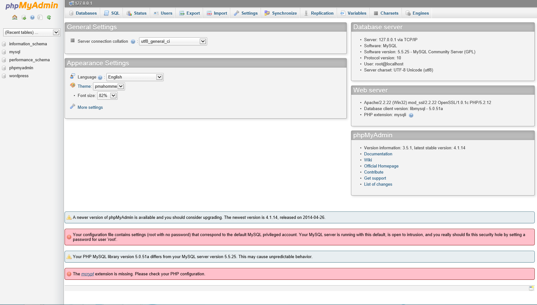Open the Charsets tab
The height and width of the screenshot is (305, 537).
pyautogui.click(x=386, y=13)
